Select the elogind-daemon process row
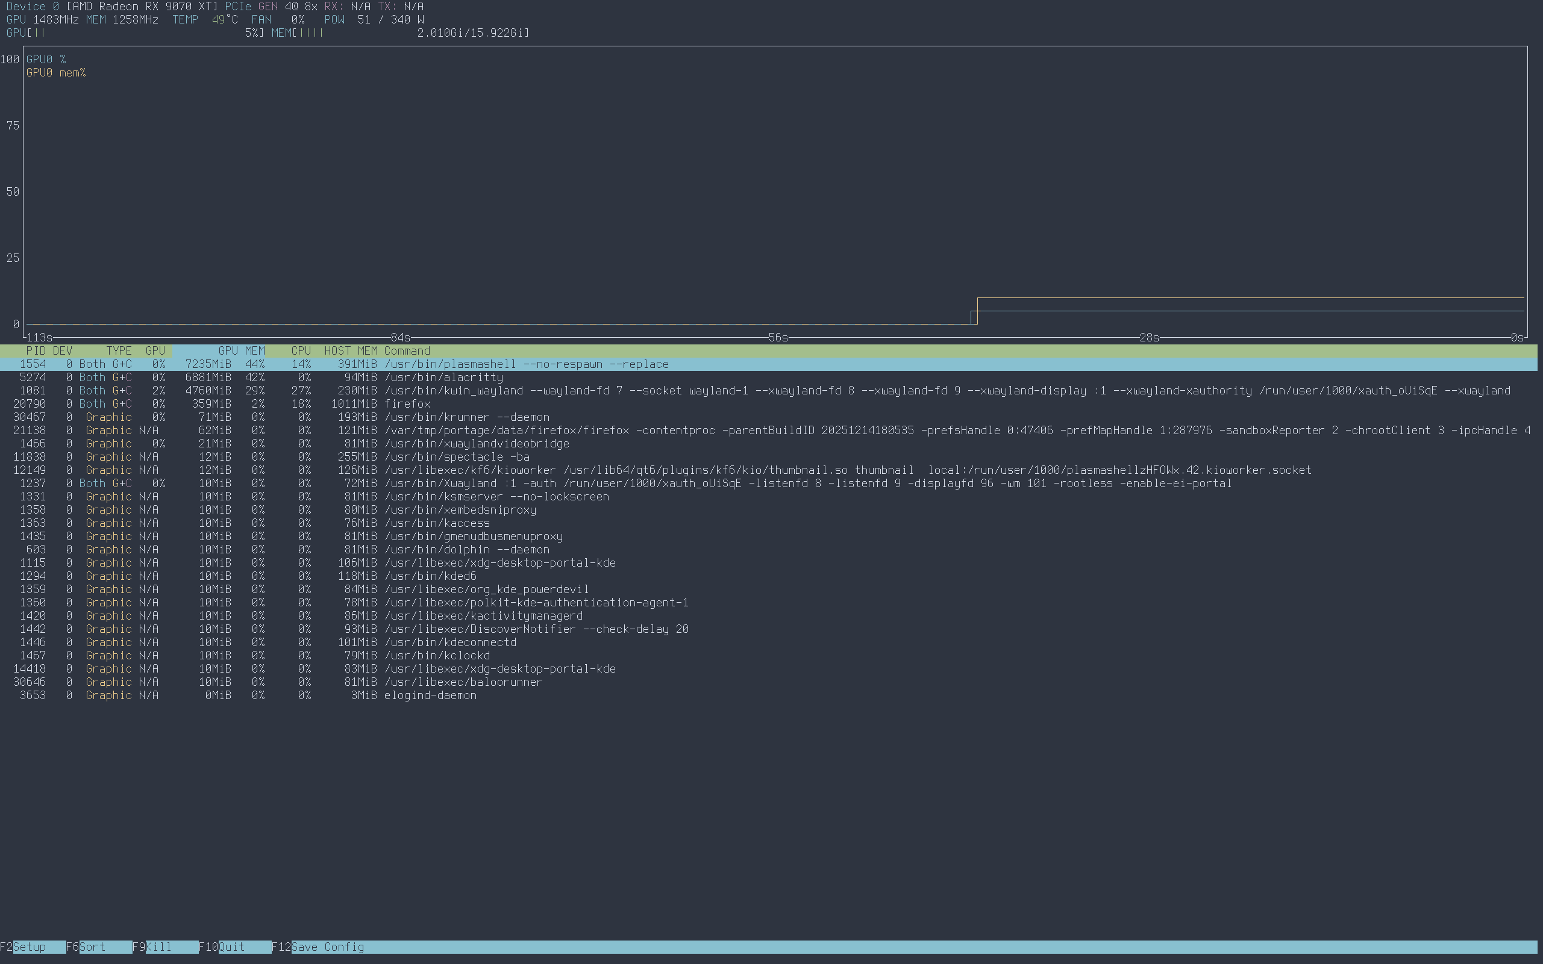The image size is (1543, 964). coord(430,695)
